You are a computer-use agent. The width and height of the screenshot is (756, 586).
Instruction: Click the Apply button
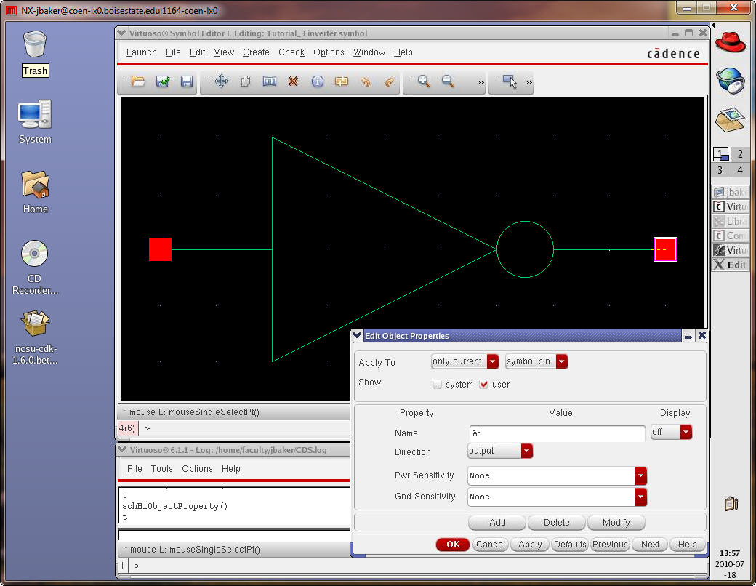click(x=530, y=544)
